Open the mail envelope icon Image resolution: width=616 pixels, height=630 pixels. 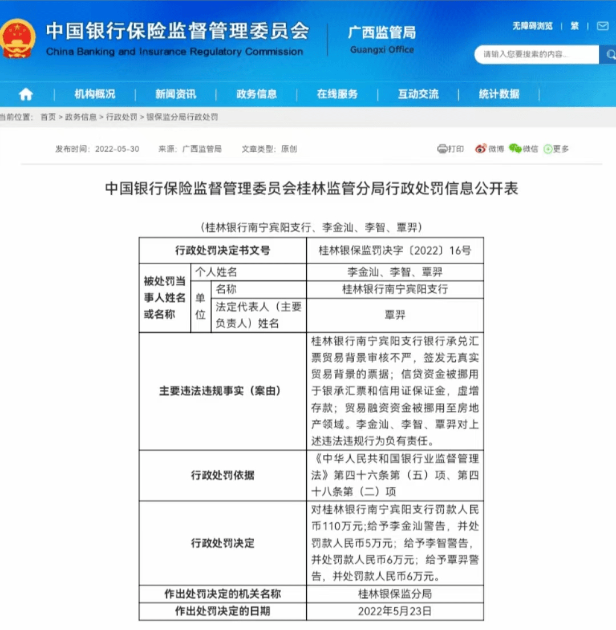click(602, 26)
